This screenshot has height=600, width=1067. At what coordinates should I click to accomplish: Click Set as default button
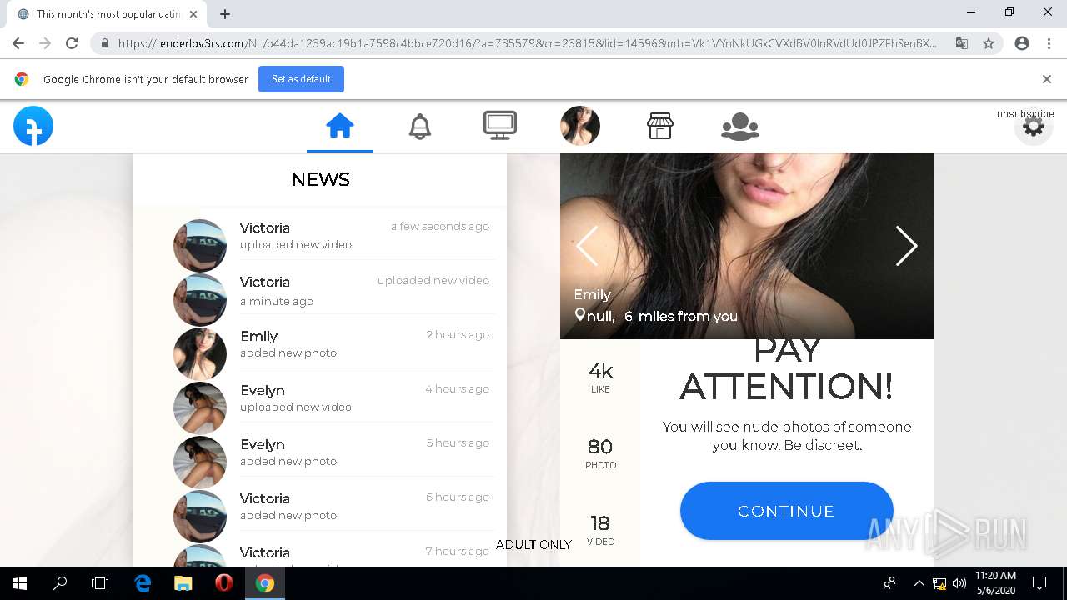pyautogui.click(x=301, y=79)
